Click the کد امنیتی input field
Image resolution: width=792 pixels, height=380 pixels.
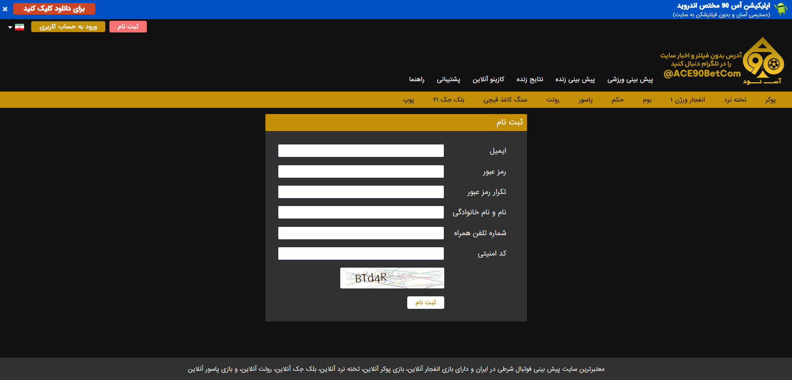click(361, 253)
